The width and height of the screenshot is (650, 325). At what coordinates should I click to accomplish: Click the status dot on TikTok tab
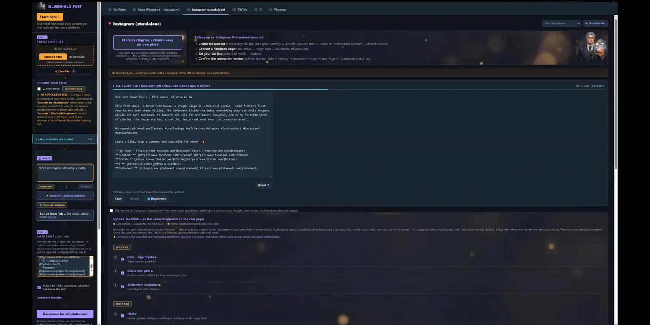(234, 9)
